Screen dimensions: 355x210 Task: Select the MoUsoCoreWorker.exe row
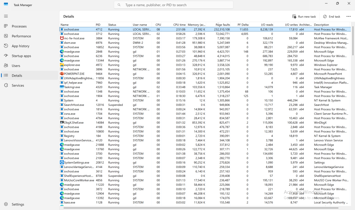coord(205,180)
